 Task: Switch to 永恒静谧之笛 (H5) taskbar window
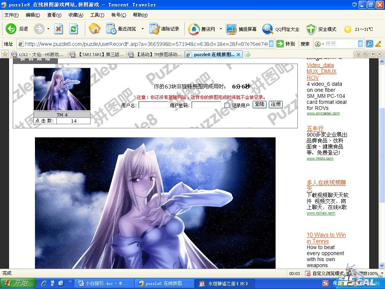pyautogui.click(x=224, y=283)
